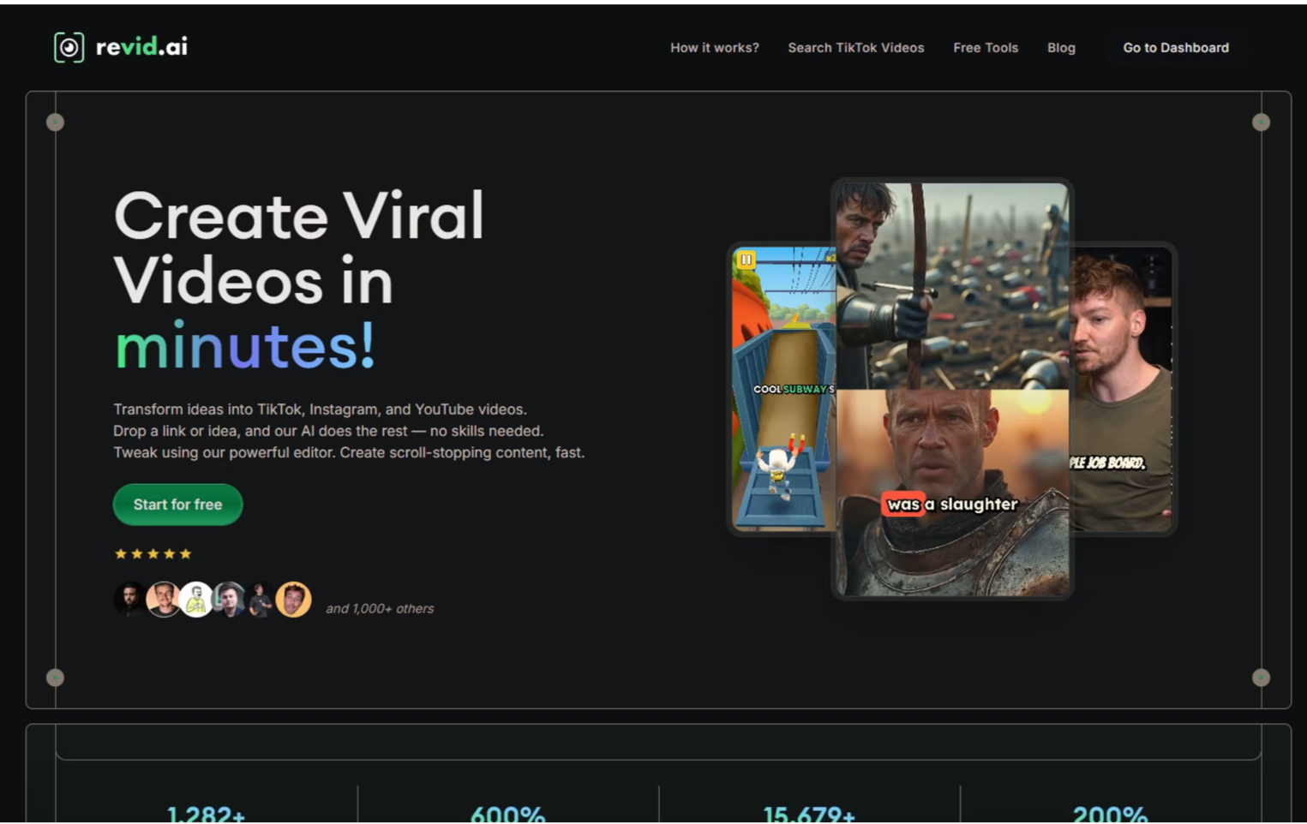Open the "How it works?" nav item

pos(714,48)
